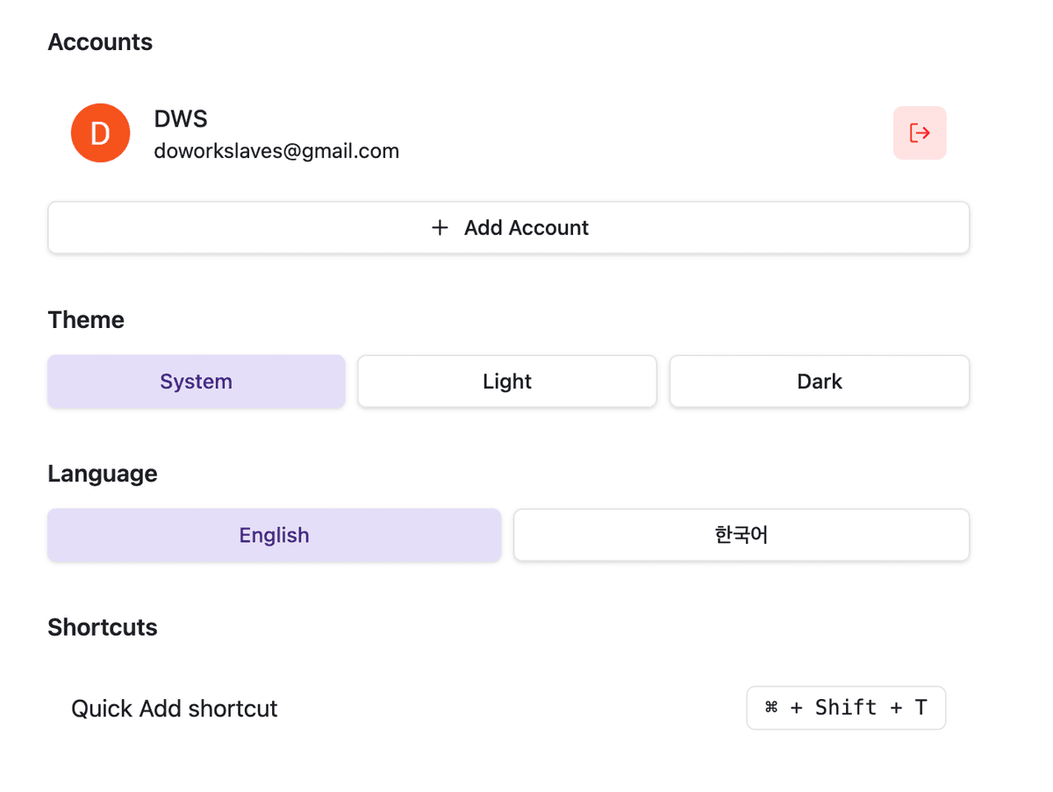The image size is (1053, 792).
Task: Click the Quick Add shortcut label
Action: (x=174, y=707)
